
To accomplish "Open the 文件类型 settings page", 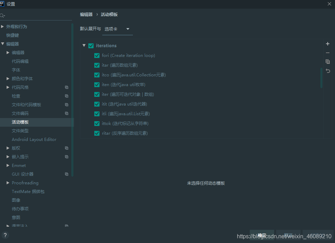I will click(20, 131).
